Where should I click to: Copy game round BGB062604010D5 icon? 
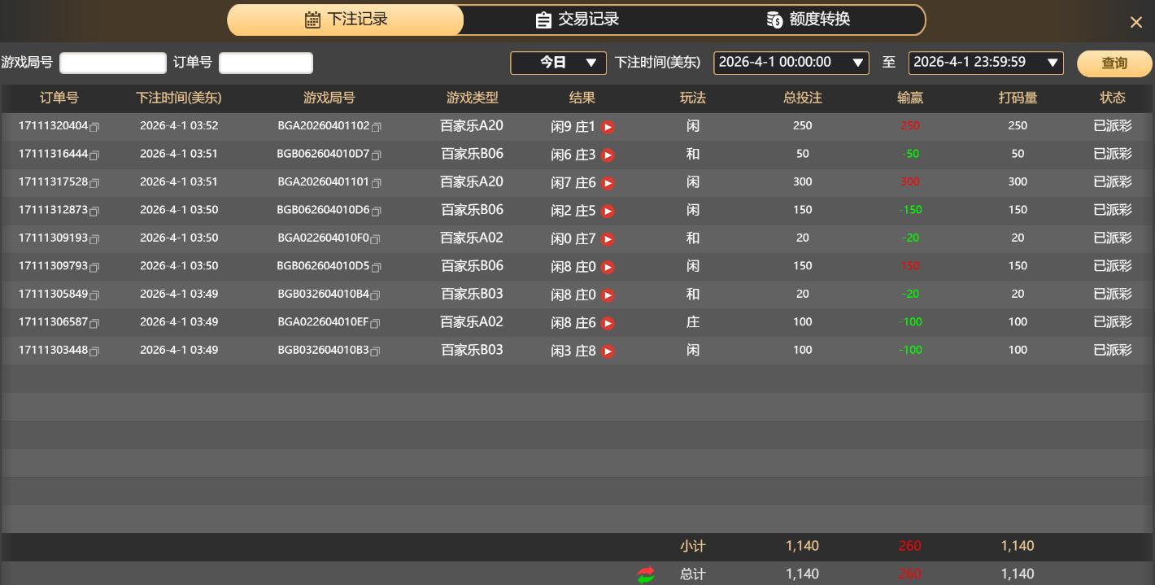point(376,267)
